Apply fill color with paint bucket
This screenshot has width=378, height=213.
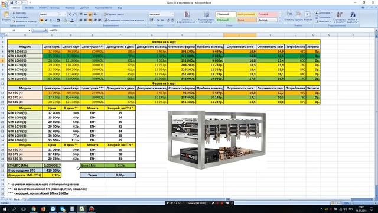coord(66,20)
